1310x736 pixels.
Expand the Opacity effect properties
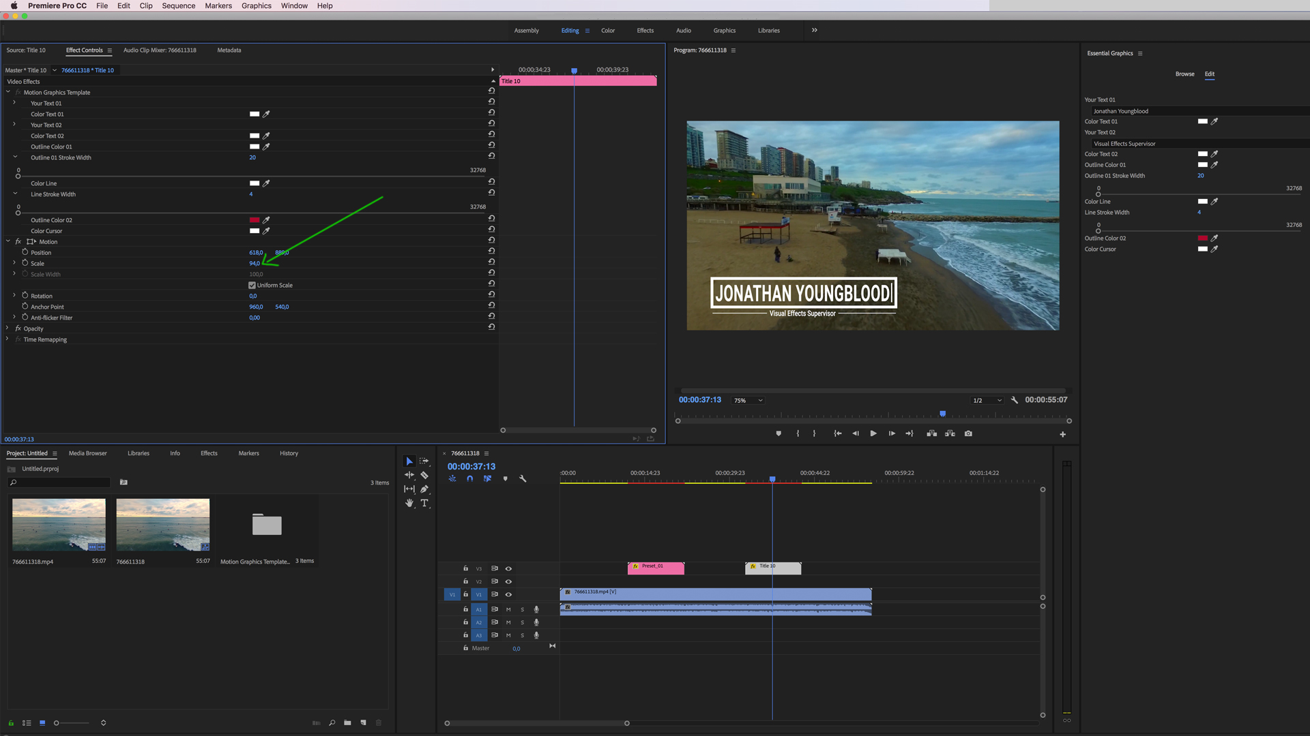click(x=8, y=328)
